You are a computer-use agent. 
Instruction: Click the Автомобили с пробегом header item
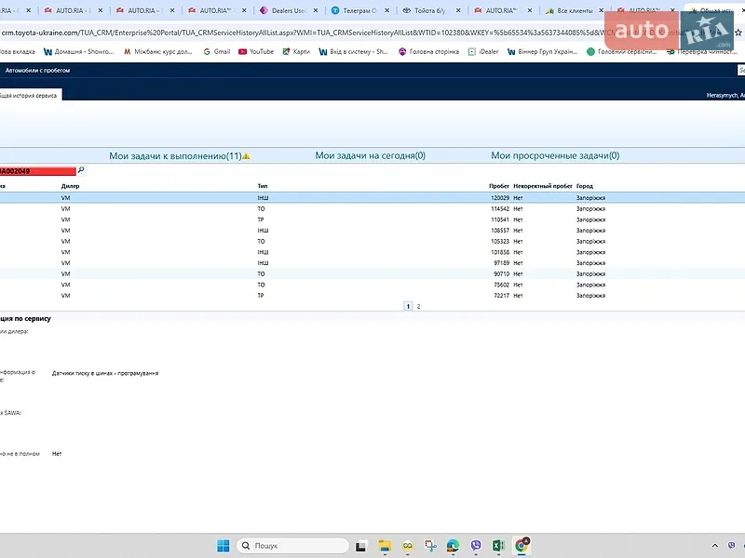pos(37,71)
